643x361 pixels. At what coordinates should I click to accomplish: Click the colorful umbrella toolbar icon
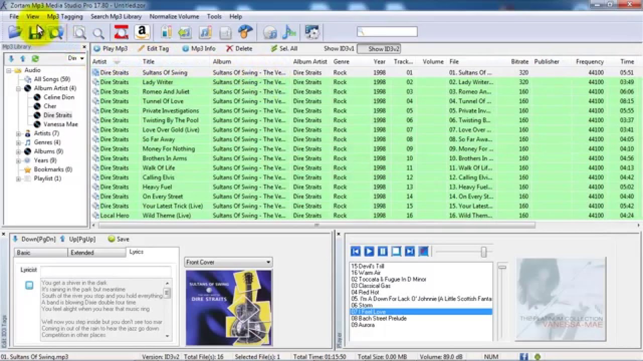tap(245, 33)
